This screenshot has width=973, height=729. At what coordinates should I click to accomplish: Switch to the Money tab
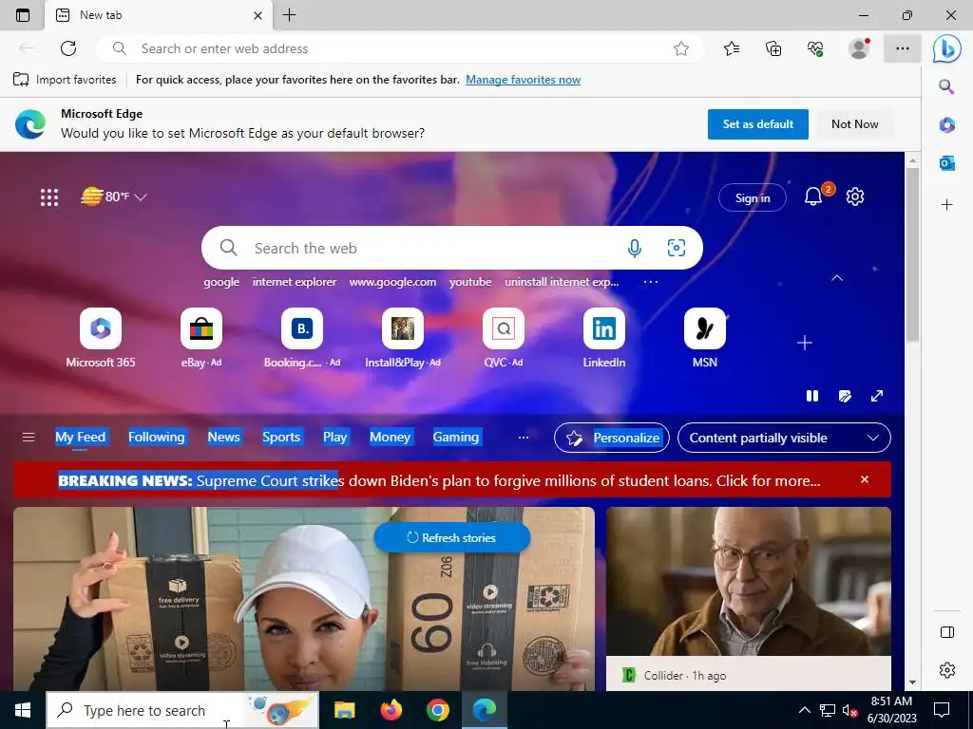[x=390, y=437]
